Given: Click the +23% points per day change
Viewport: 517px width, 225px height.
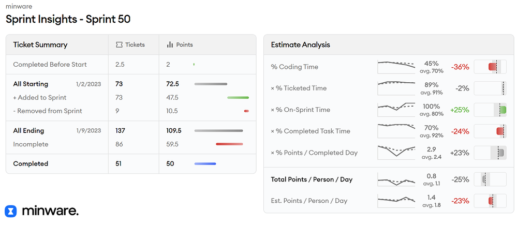Looking at the screenshot, I should tap(460, 153).
